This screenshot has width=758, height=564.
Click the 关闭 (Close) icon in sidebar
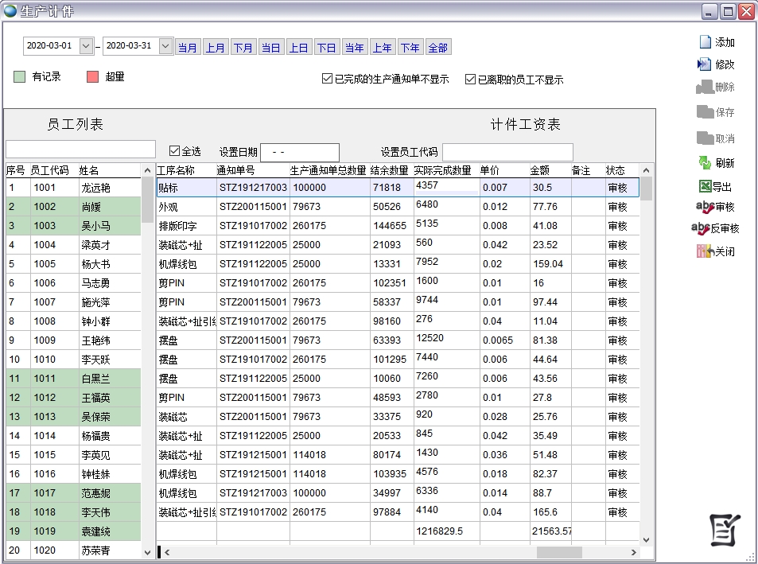704,251
